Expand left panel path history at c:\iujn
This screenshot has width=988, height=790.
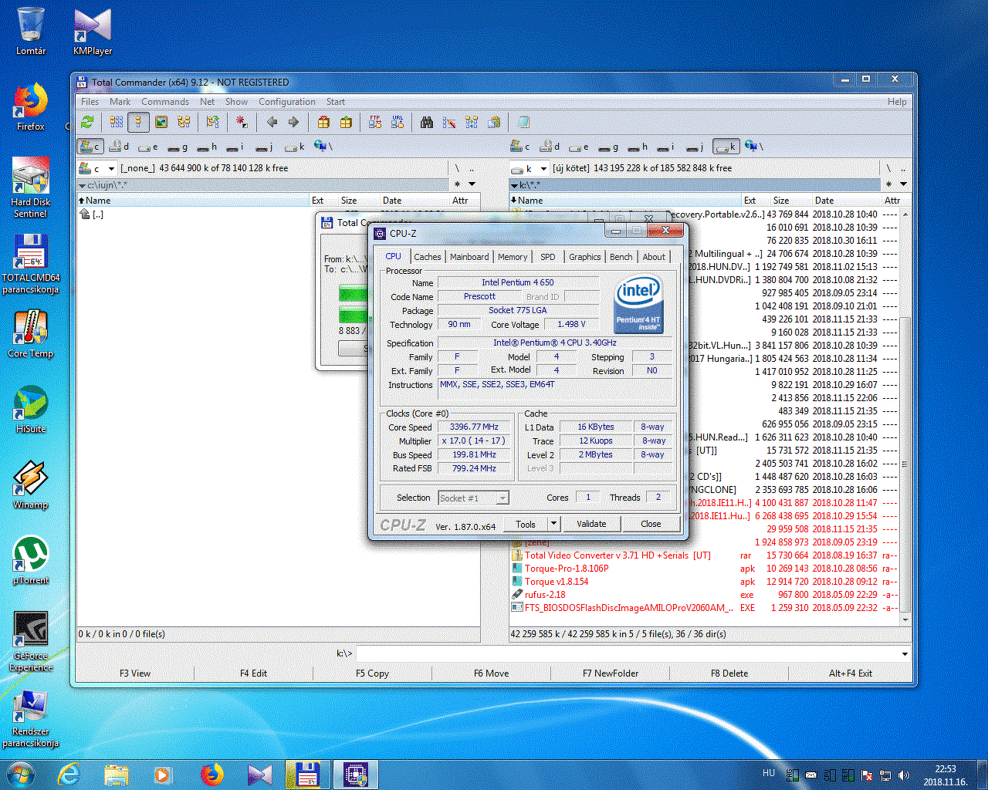pos(83,185)
